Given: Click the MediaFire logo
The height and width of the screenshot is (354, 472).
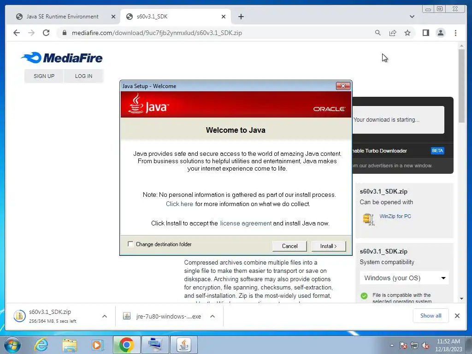Looking at the screenshot, I should [x=62, y=58].
